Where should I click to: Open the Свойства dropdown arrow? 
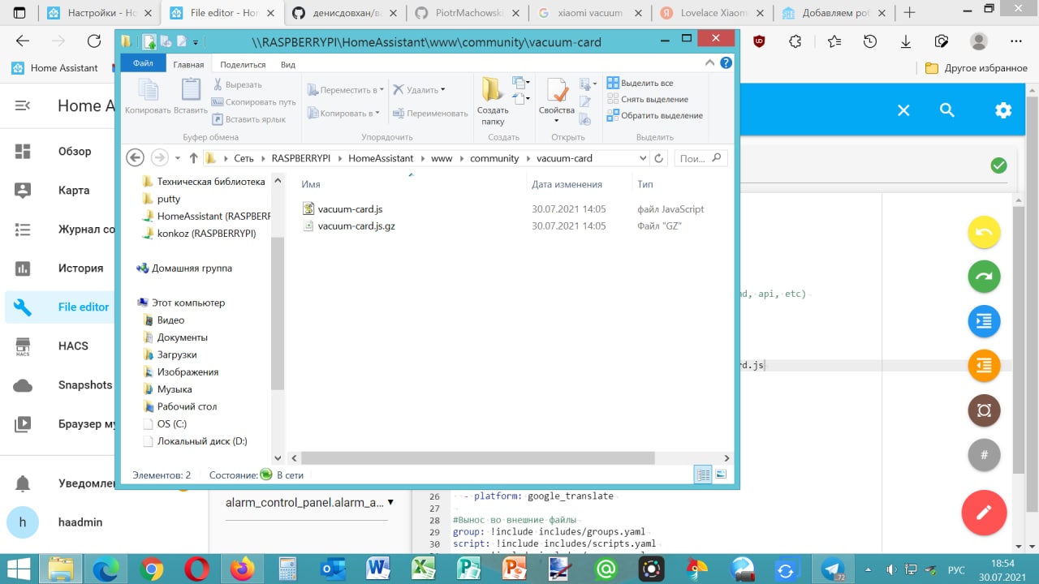(x=557, y=121)
